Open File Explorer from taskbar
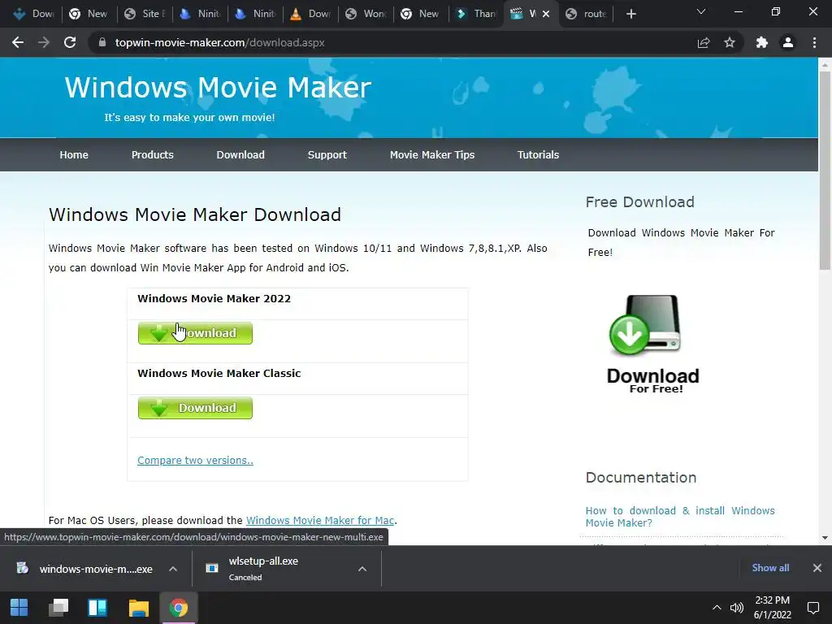832x624 pixels. (138, 608)
